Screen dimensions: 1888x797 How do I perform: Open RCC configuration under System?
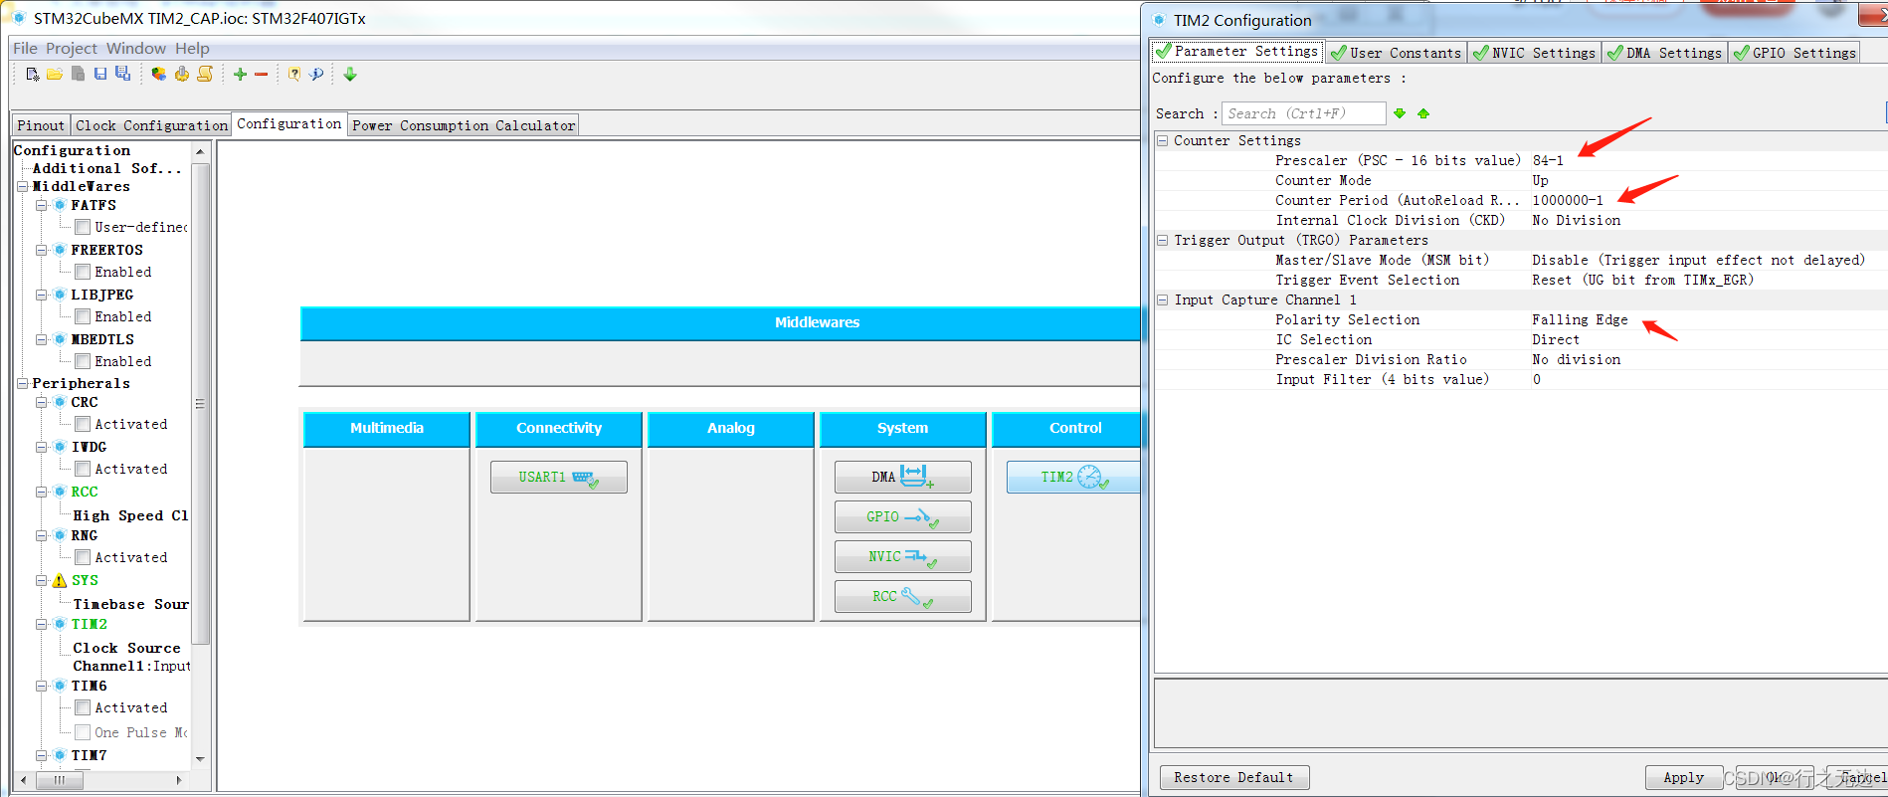[902, 597]
